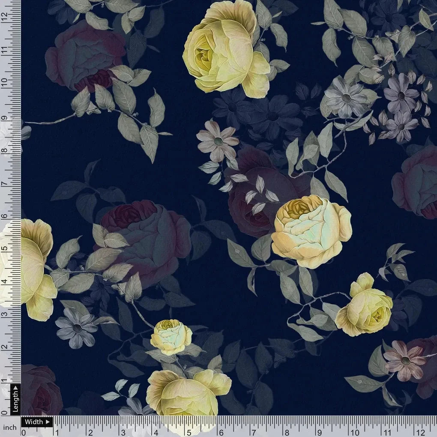Select the gray daisy near the bottom left
The width and height of the screenshot is (437, 437).
tap(77, 328)
